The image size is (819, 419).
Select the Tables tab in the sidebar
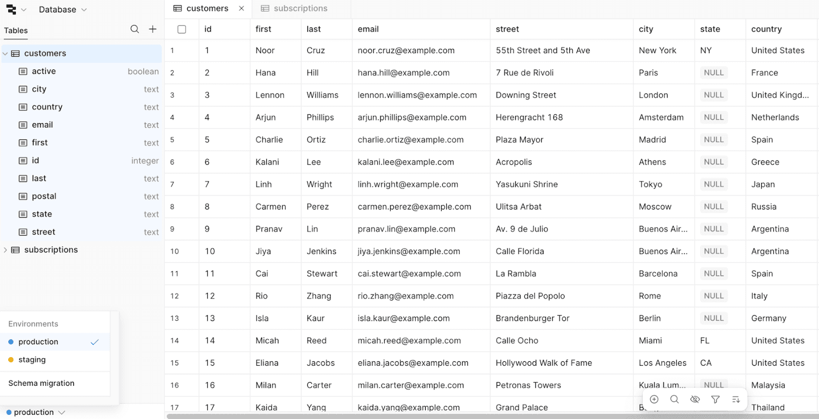click(15, 31)
